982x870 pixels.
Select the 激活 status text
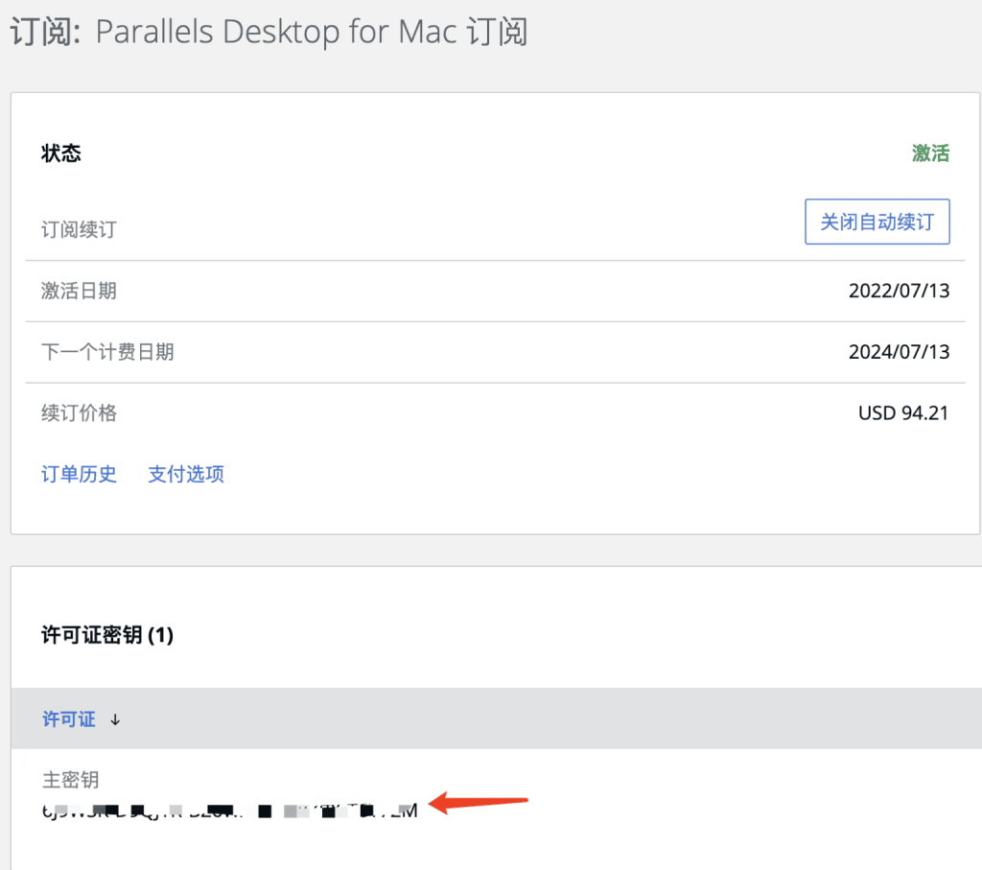click(930, 153)
